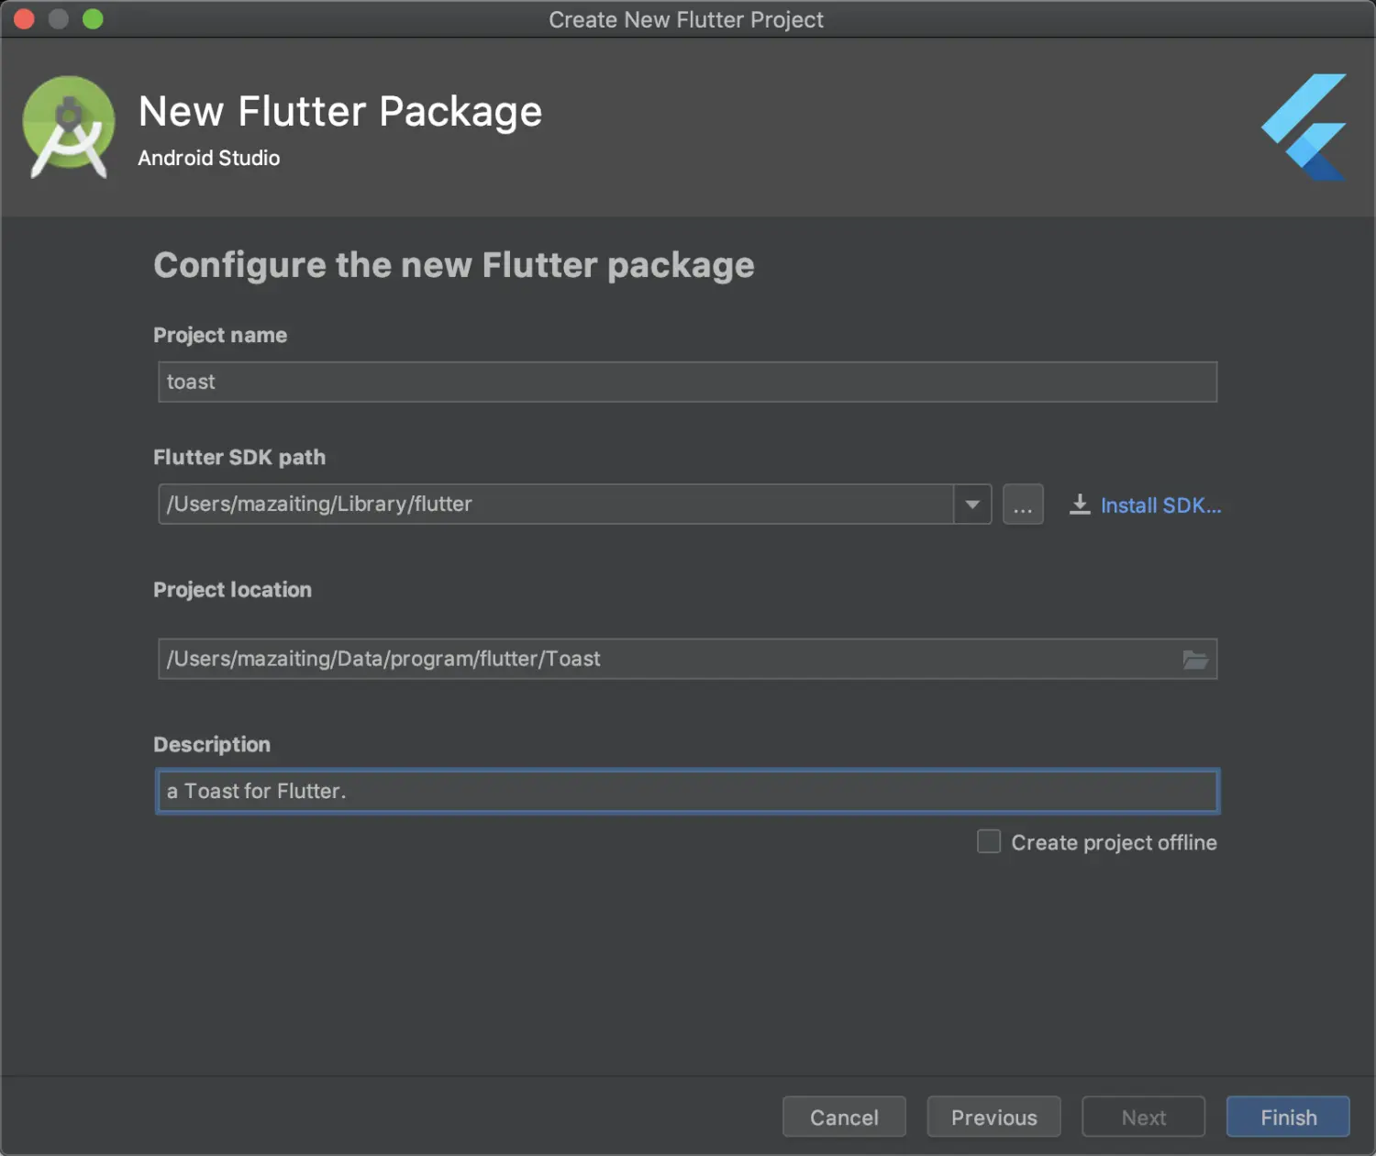This screenshot has width=1376, height=1156.
Task: Click into the Flutter SDK path text field
Action: (556, 505)
